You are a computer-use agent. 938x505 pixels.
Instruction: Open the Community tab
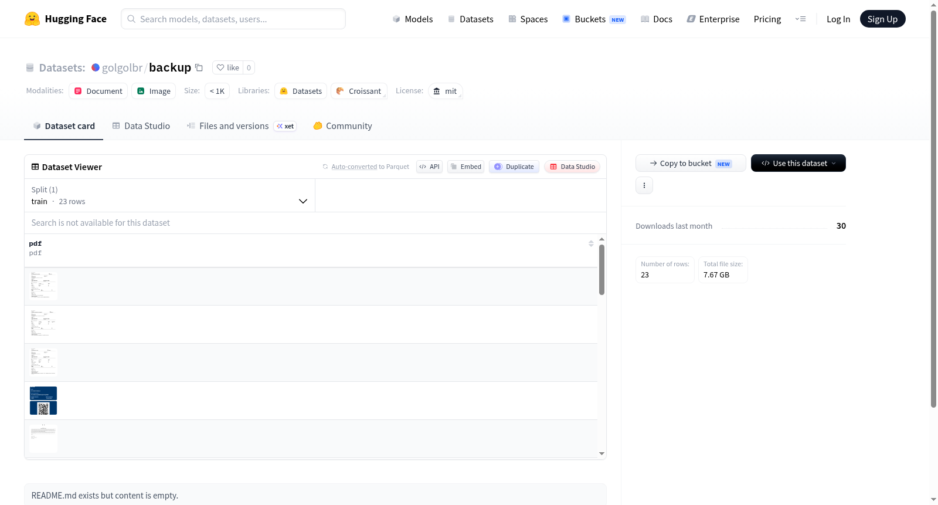[x=342, y=126]
